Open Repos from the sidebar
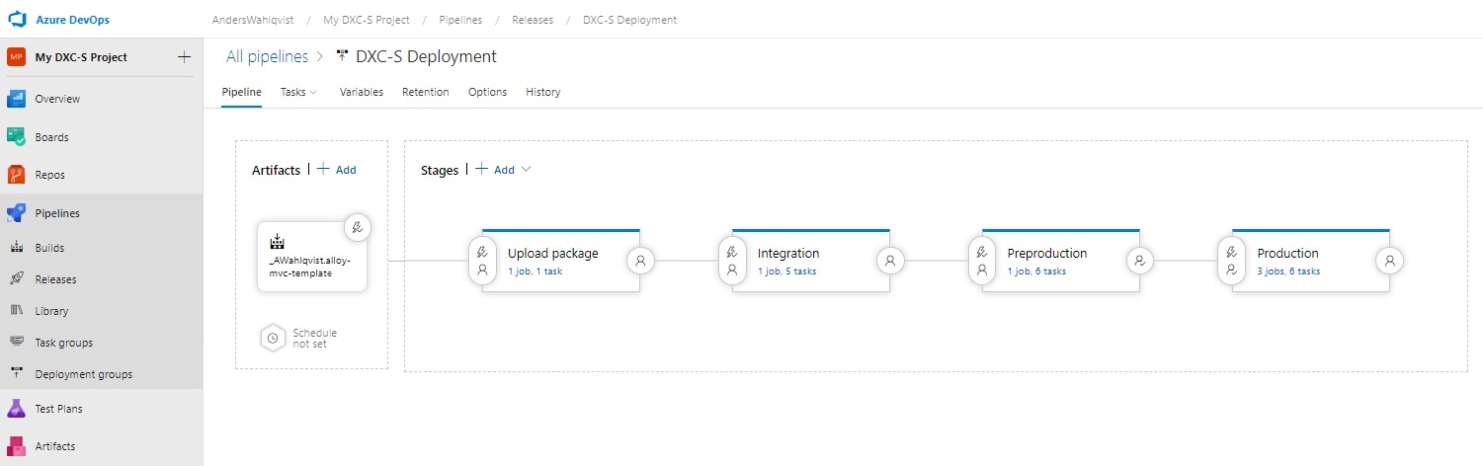The width and height of the screenshot is (1483, 466). point(49,175)
